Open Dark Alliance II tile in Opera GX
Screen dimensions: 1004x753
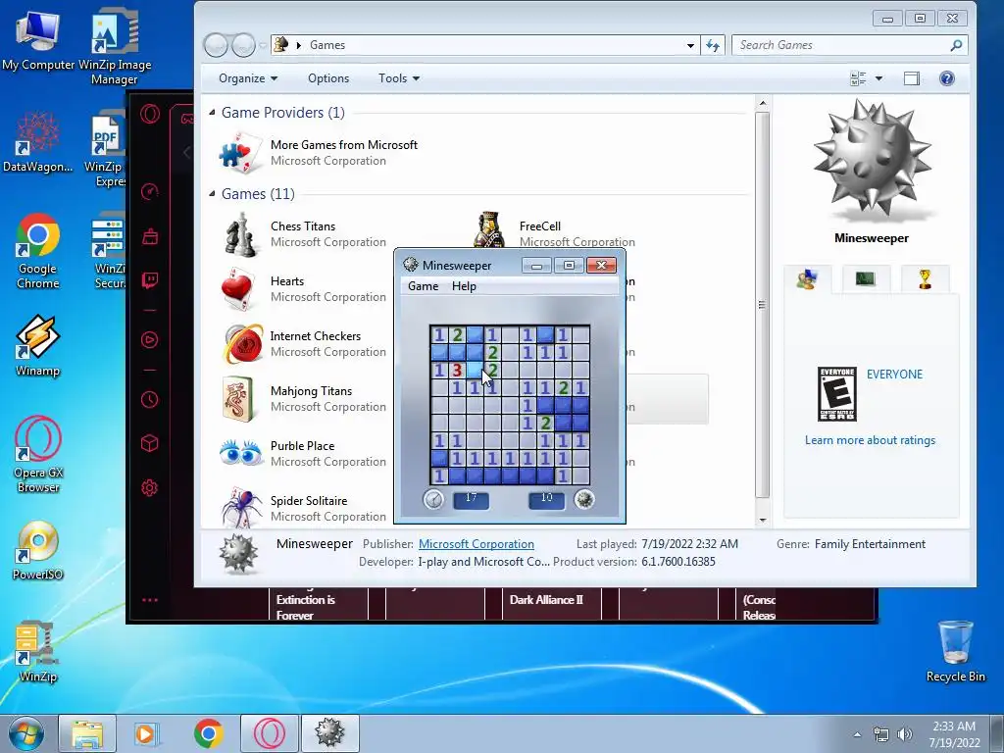551,603
